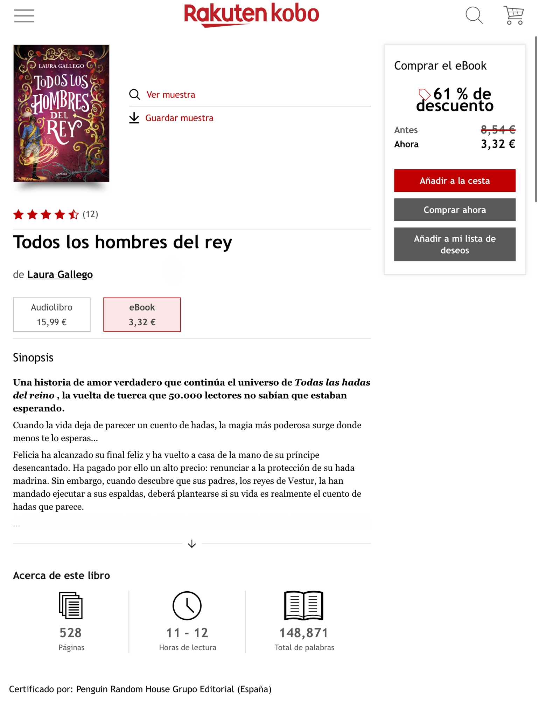Select the Audiolibro format option

52,314
